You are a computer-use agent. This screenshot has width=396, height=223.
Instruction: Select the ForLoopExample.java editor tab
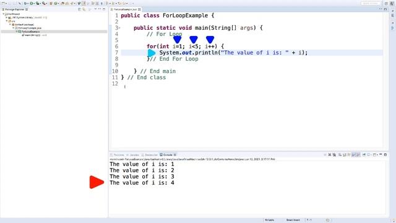tap(125, 9)
